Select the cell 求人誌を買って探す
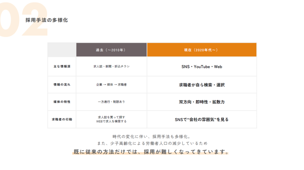304x170 pixels. 111,120
